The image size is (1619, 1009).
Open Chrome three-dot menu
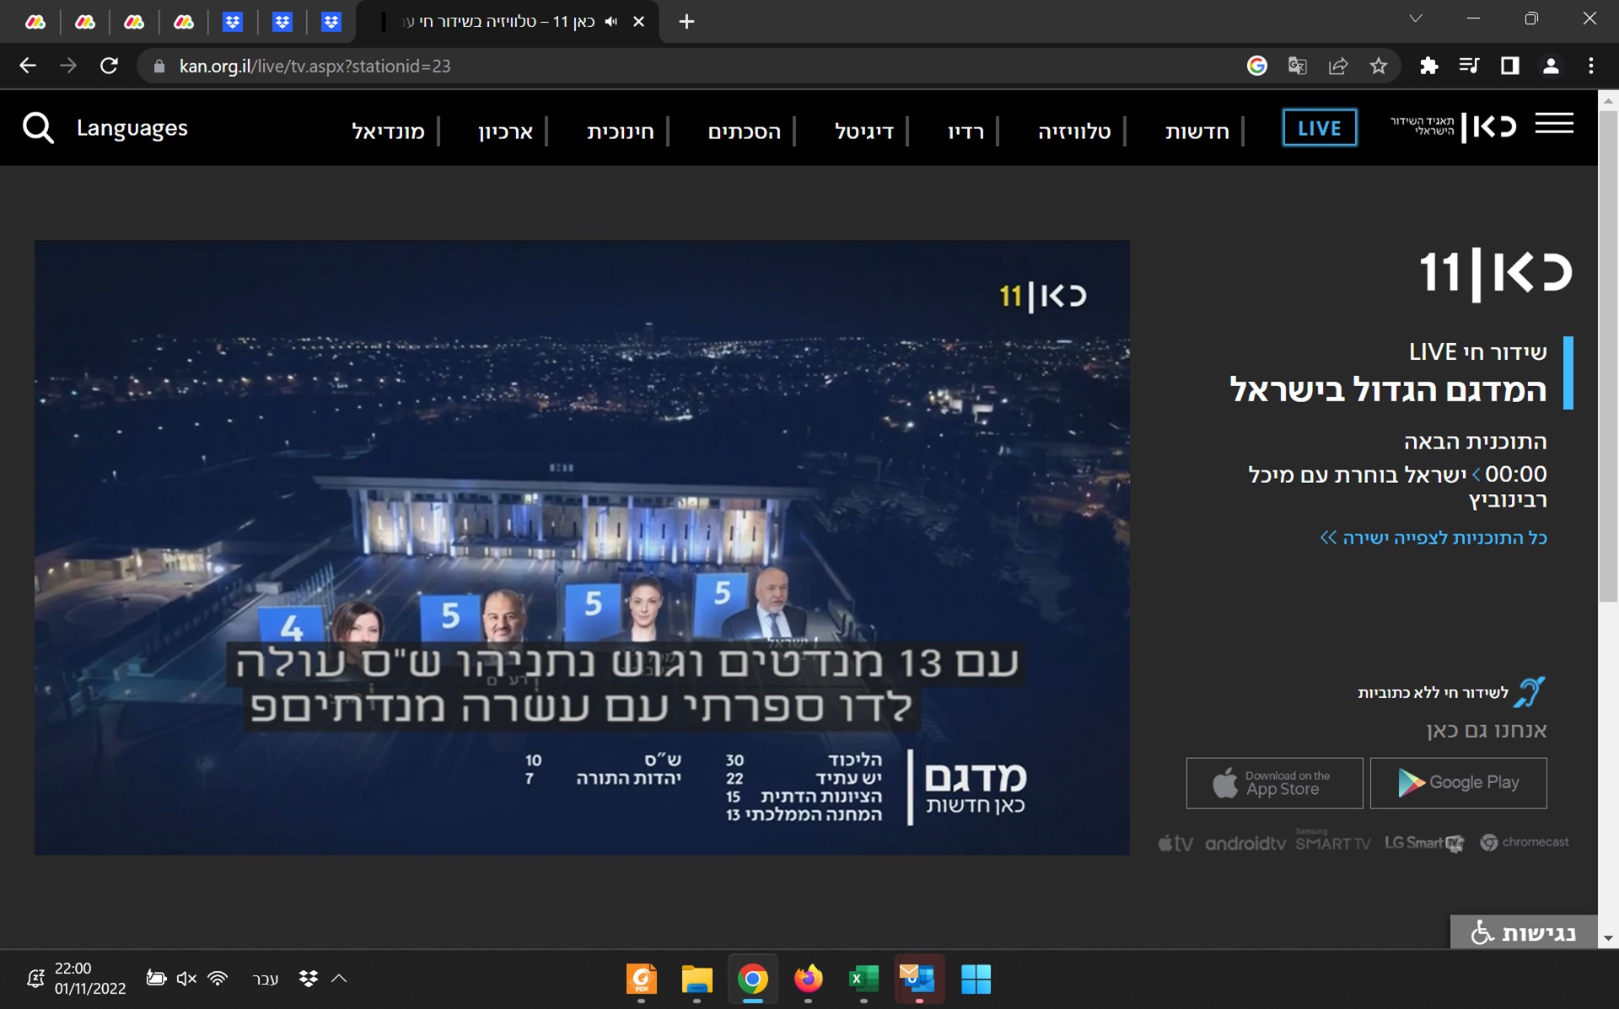tap(1590, 66)
